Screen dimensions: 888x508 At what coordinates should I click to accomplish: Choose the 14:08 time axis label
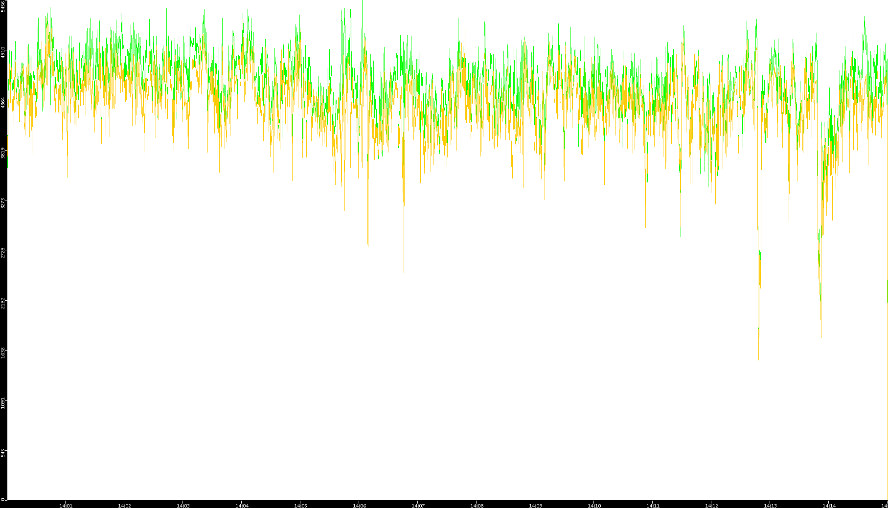tap(477, 506)
